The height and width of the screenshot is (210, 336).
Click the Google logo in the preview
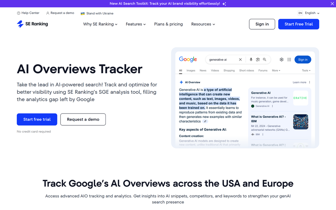point(188,59)
